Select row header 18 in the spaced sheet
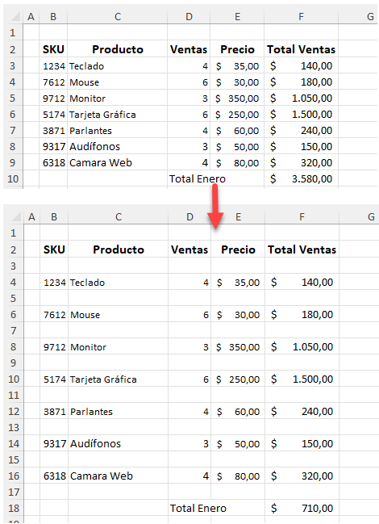 (x=14, y=509)
